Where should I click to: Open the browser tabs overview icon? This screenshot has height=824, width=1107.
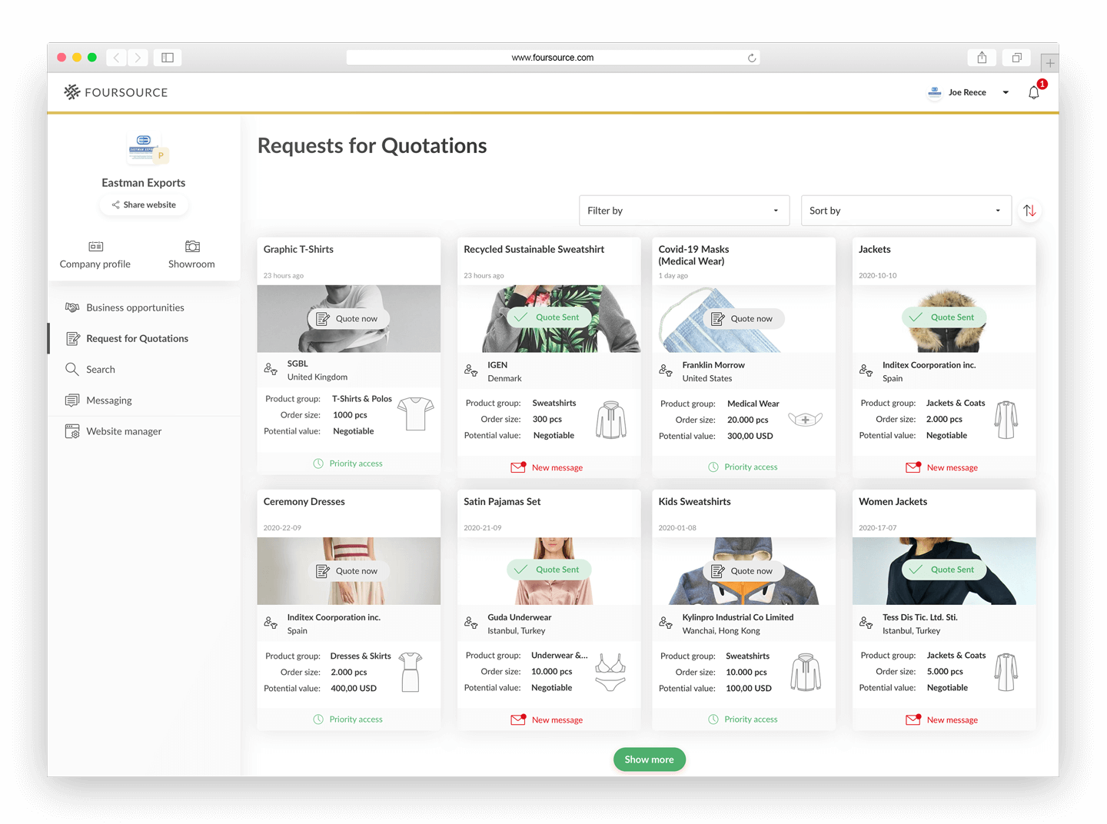(x=1016, y=58)
